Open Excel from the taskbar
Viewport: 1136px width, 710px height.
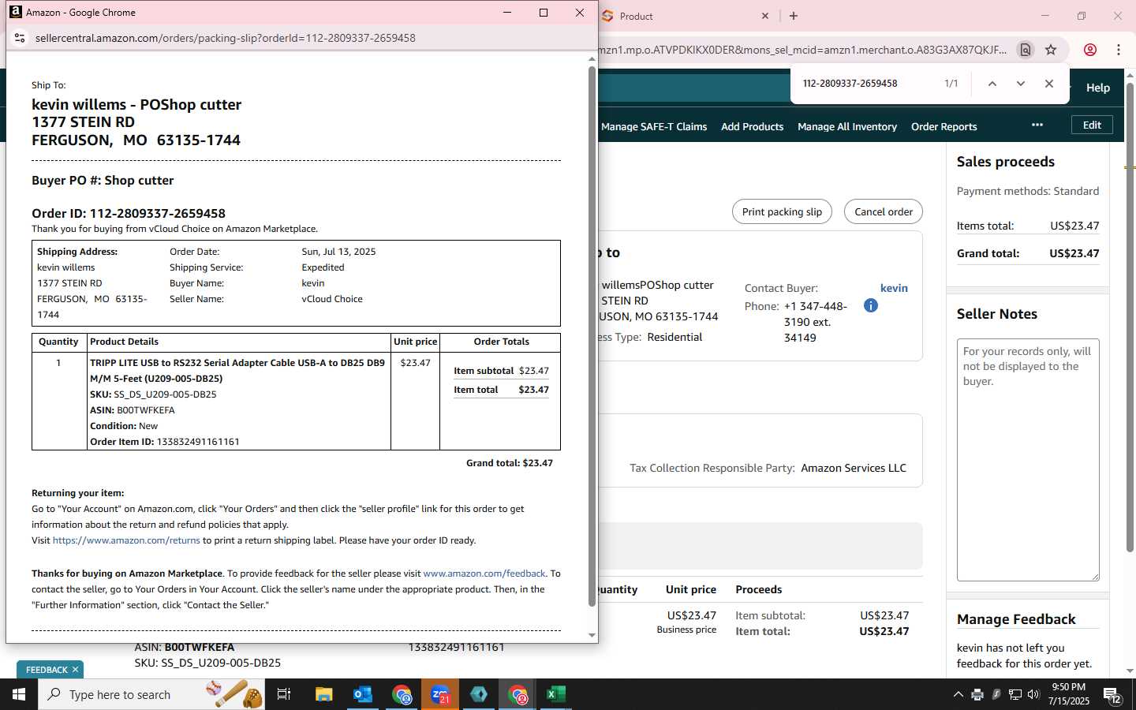pyautogui.click(x=556, y=694)
